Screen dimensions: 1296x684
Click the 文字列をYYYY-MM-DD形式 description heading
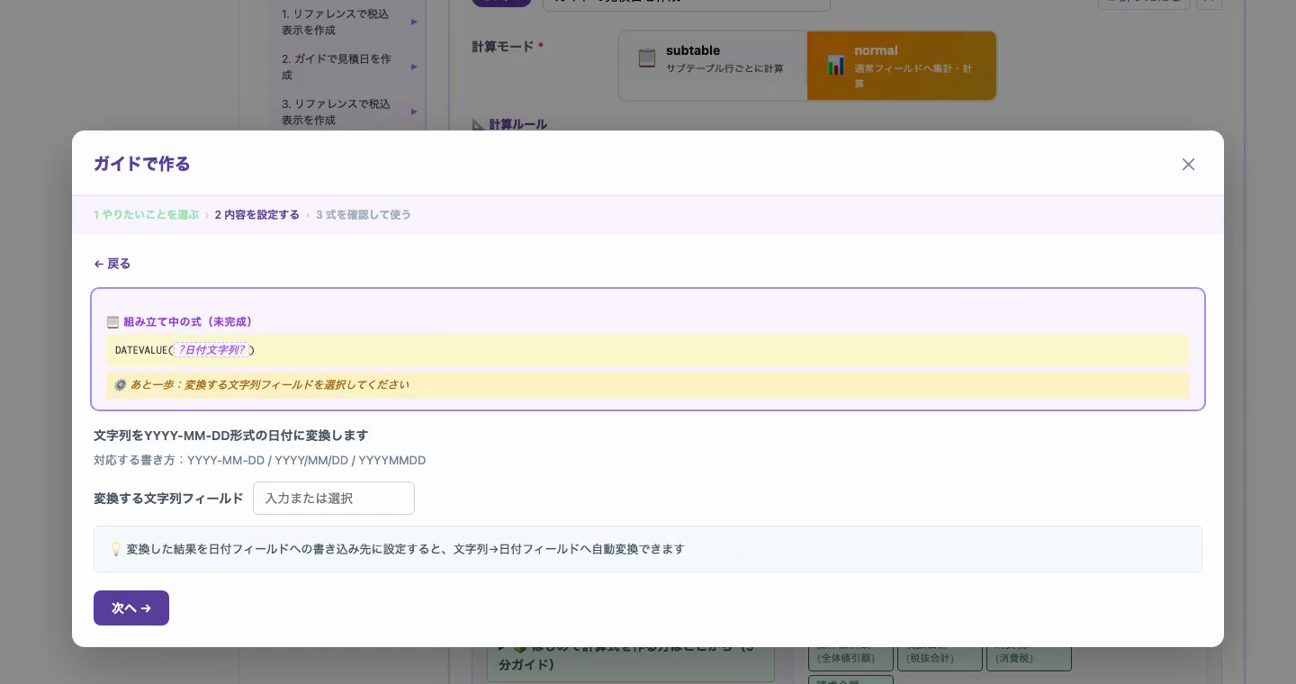tap(230, 435)
